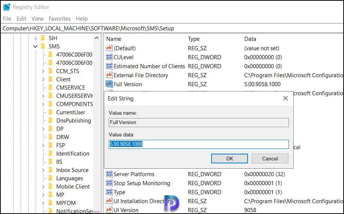Viewport: 344px width, 214px height.
Task: Select the MPFDM key in tree
Action: [x=66, y=203]
